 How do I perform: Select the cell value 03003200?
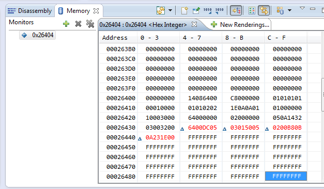160,128
